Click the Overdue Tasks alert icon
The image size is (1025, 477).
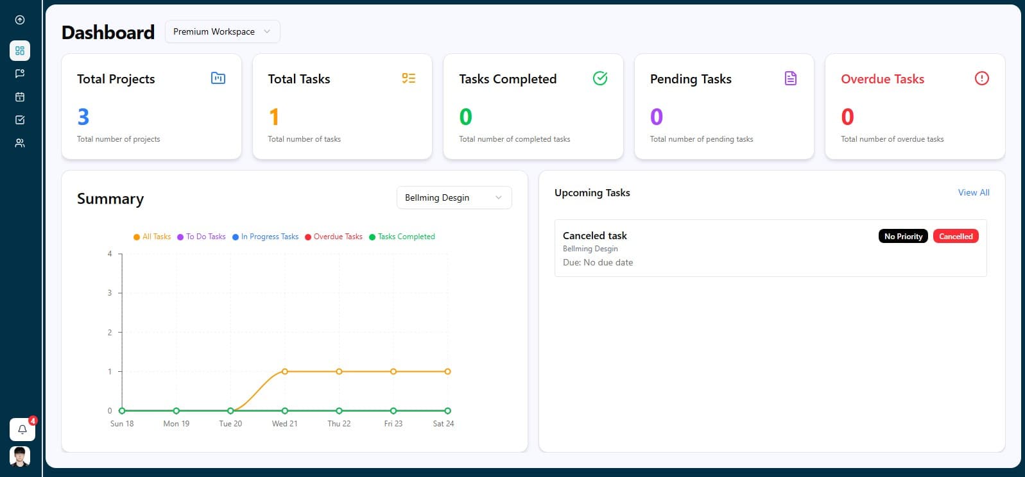tap(982, 78)
